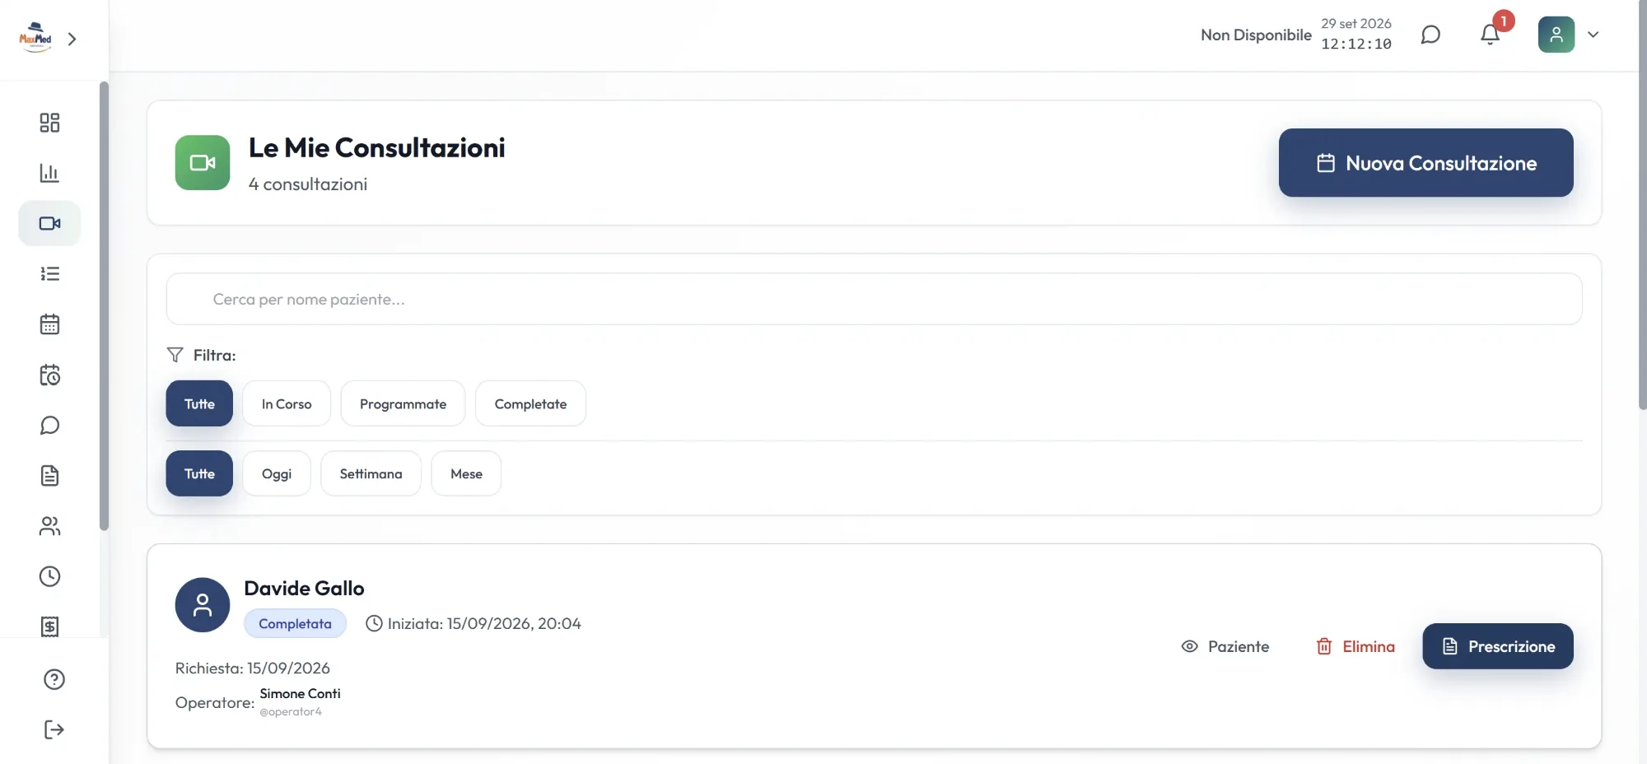Open the clock history sidebar icon
Image resolution: width=1647 pixels, height=764 pixels.
tap(49, 576)
